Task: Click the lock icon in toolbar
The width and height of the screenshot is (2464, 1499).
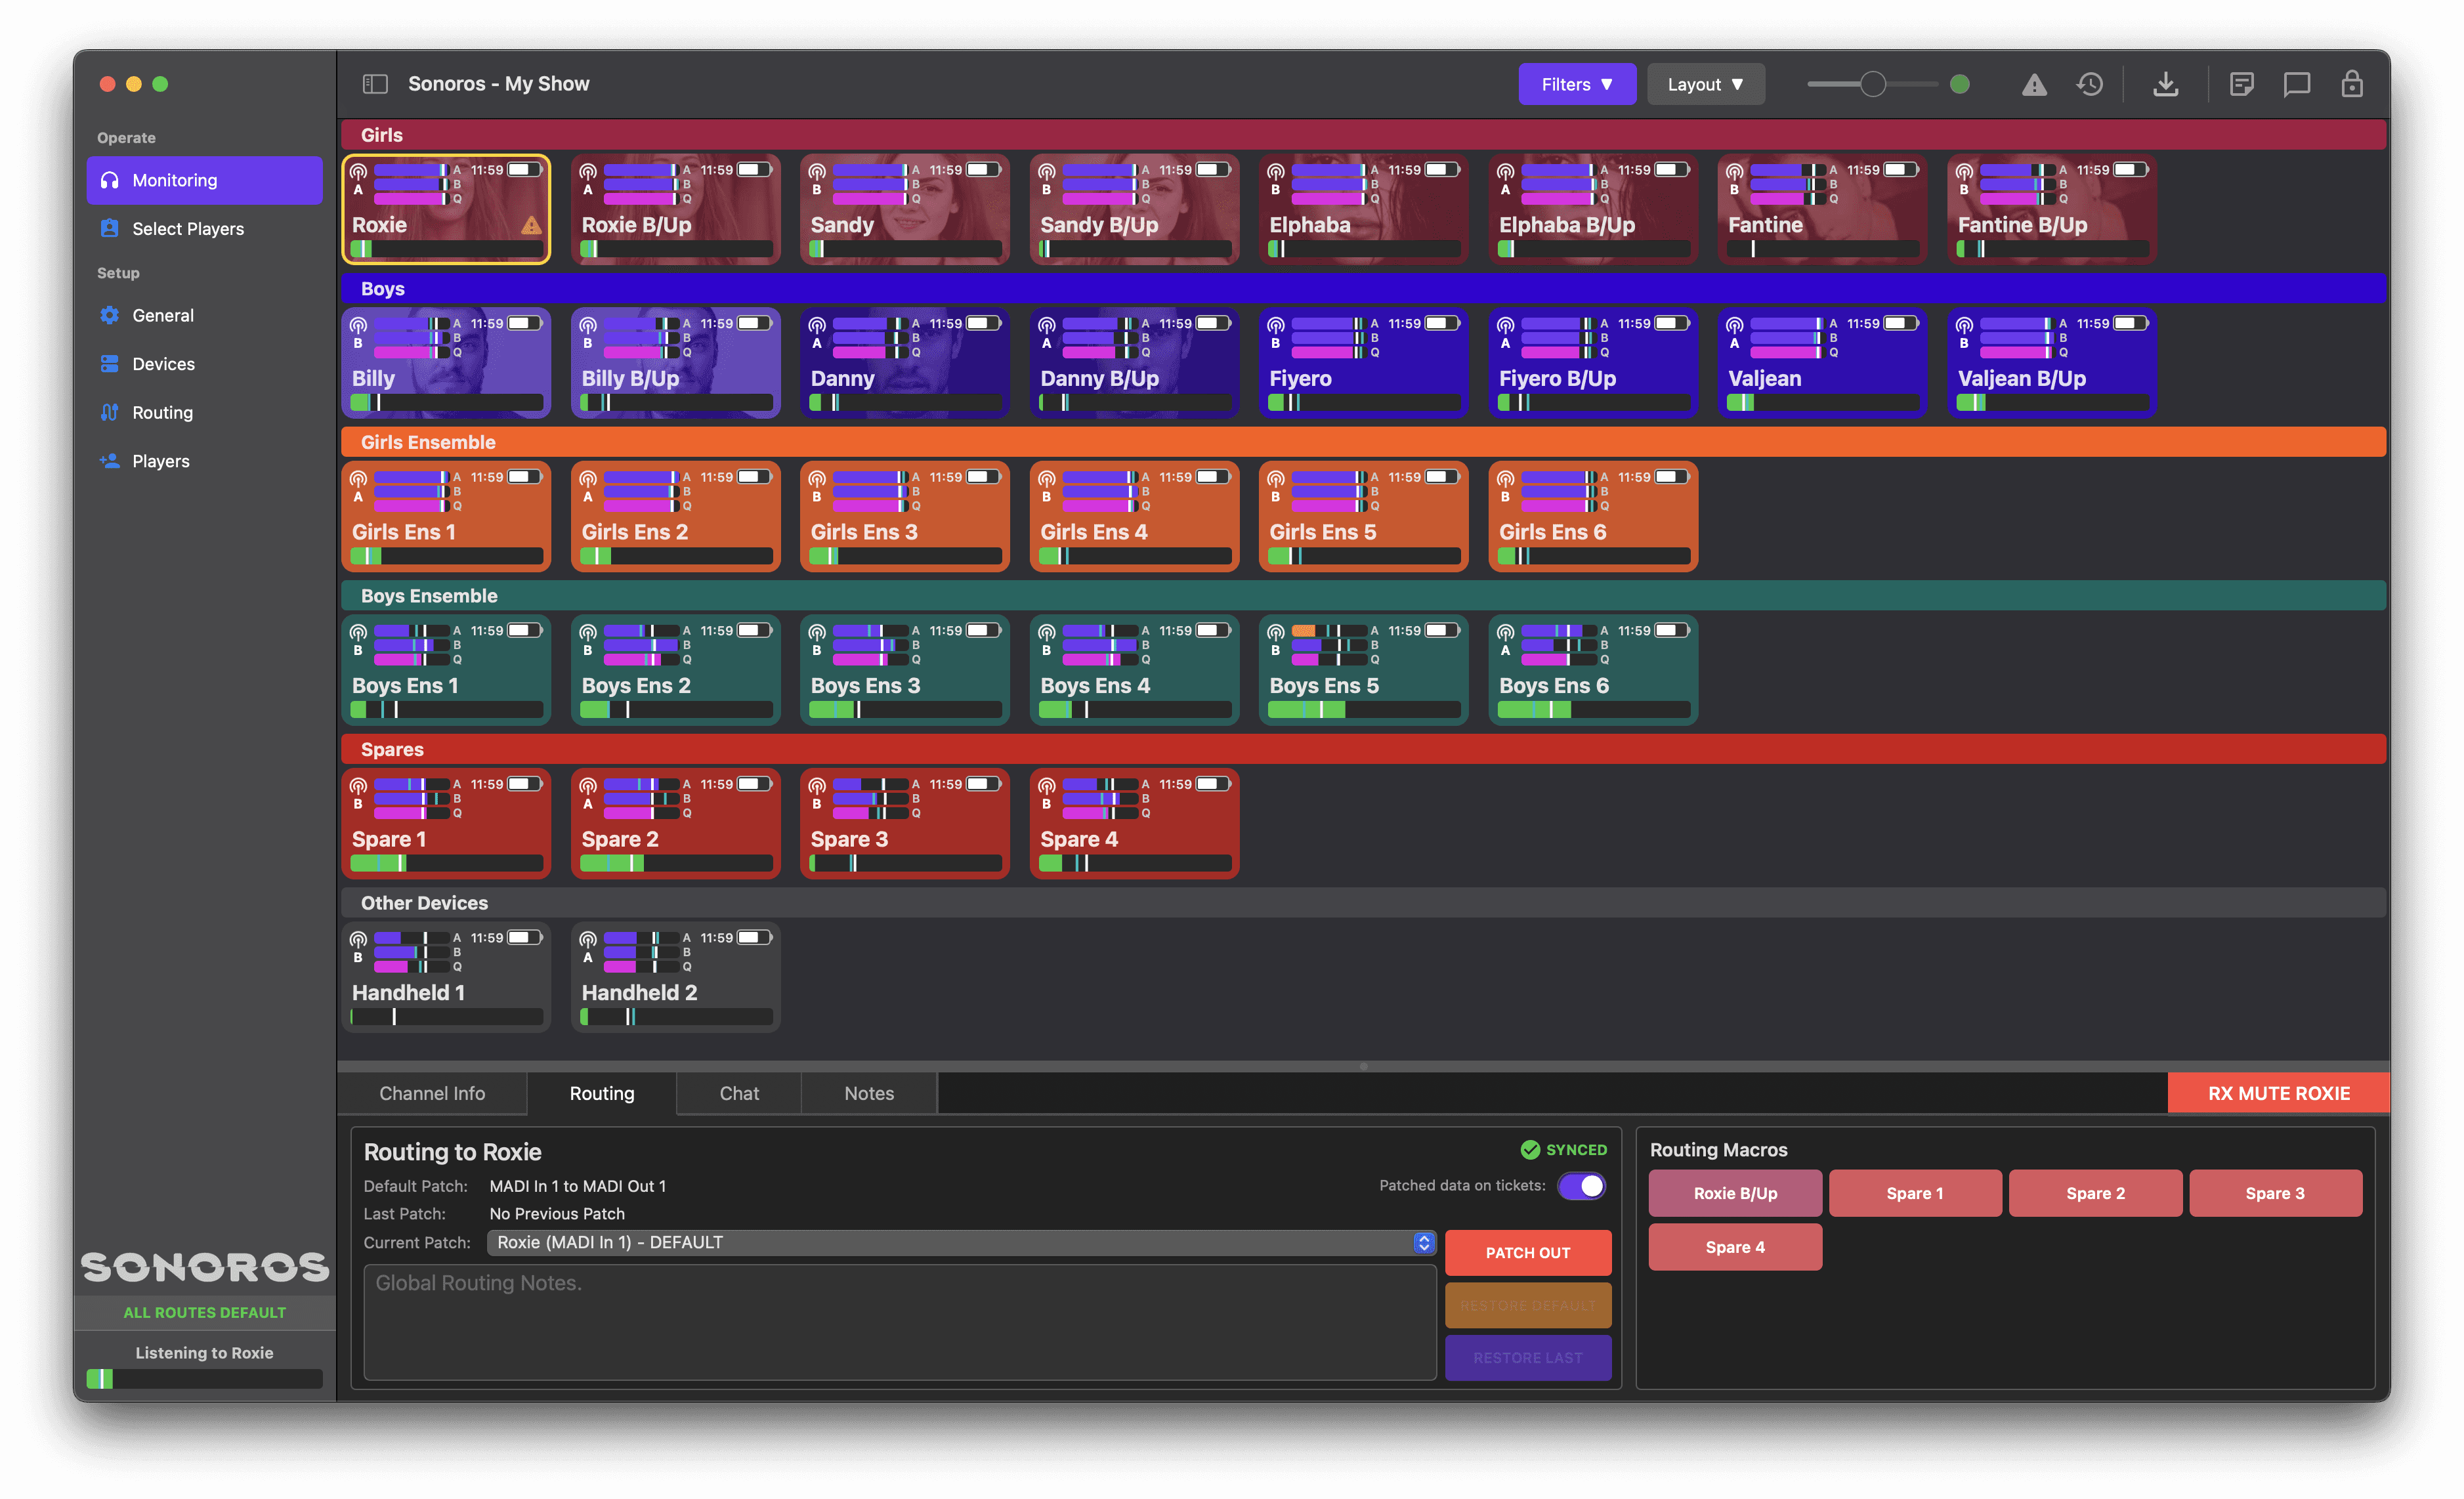Action: click(2352, 85)
